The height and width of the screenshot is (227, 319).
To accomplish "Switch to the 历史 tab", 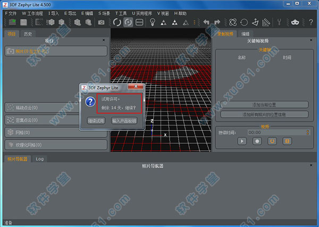I will (x=28, y=34).
